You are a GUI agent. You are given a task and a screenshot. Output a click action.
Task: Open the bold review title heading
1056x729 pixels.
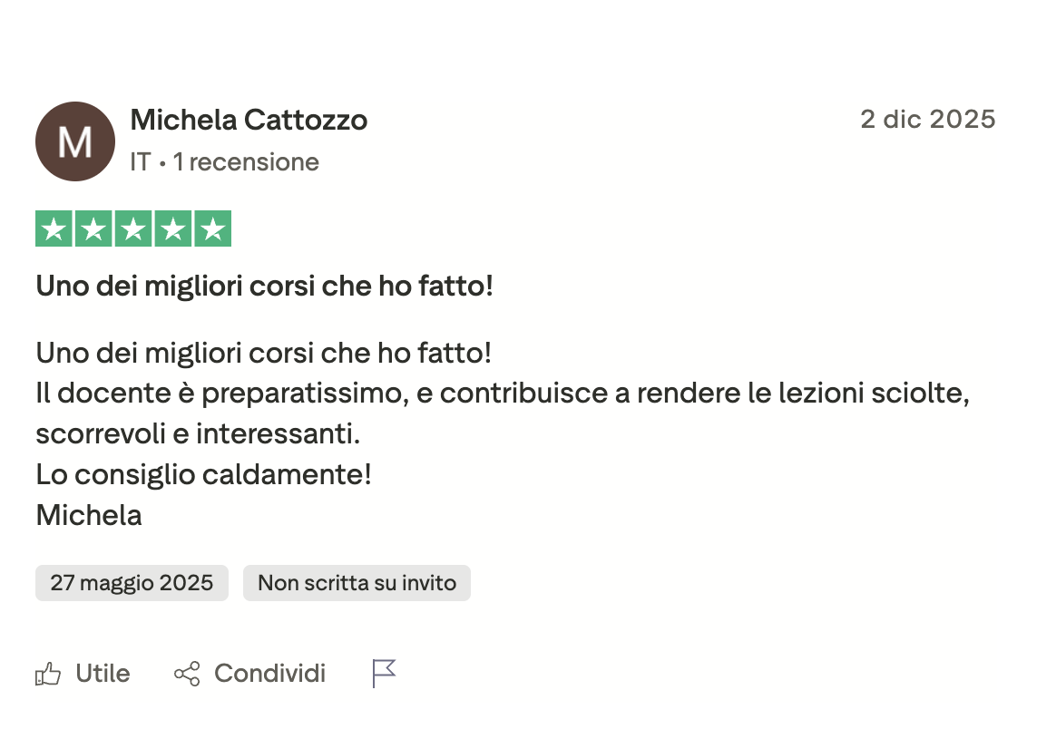pyautogui.click(x=264, y=287)
